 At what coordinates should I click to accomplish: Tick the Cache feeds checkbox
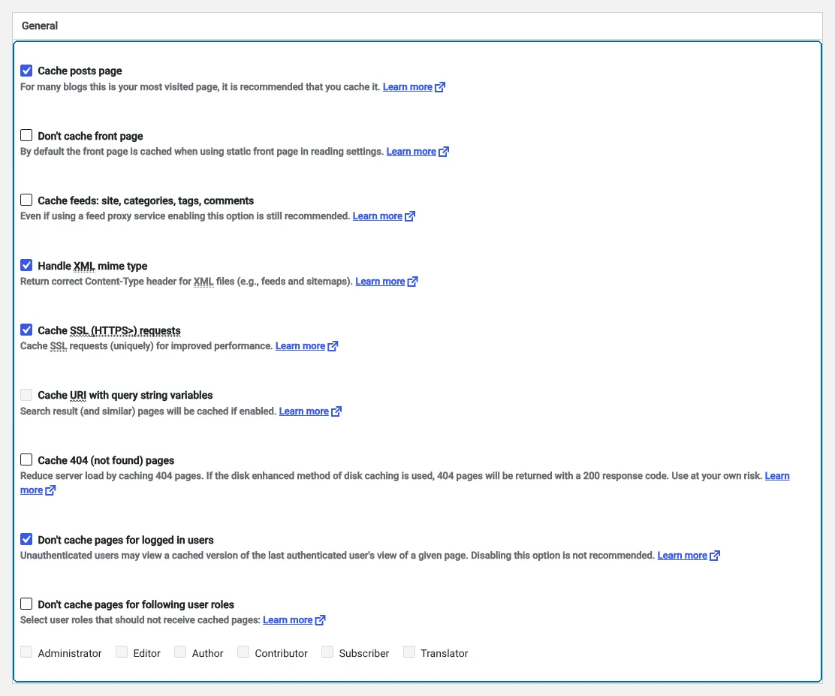pyautogui.click(x=26, y=200)
